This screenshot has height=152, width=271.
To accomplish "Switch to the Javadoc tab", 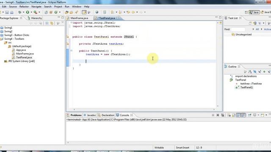I will tap(90, 115).
